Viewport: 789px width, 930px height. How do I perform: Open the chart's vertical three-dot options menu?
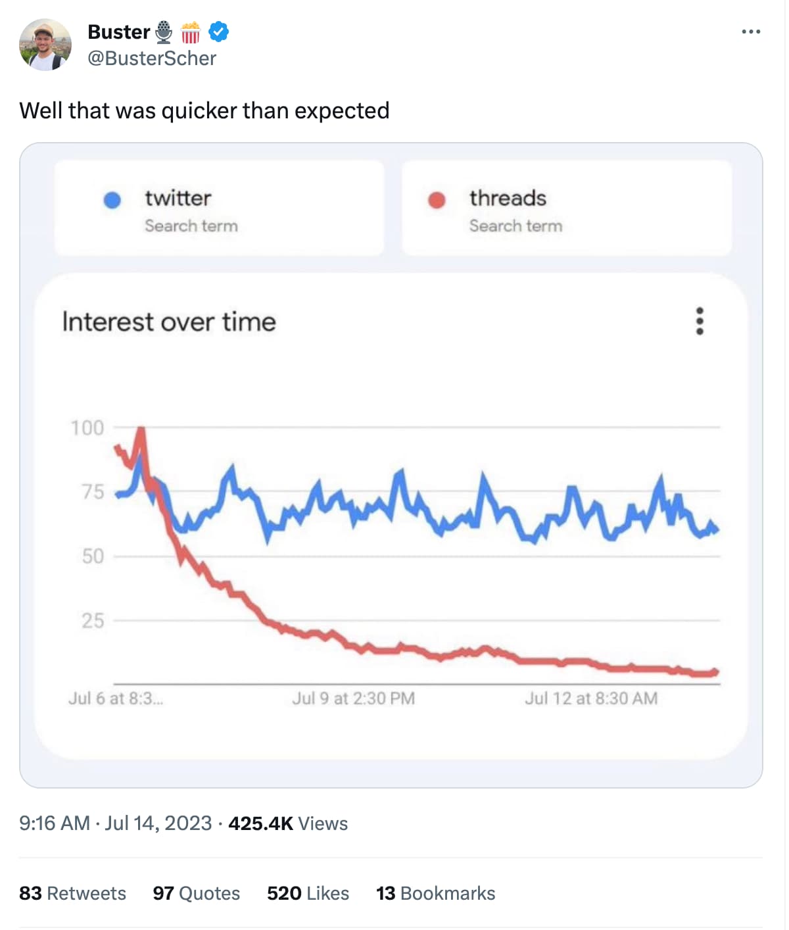click(700, 321)
